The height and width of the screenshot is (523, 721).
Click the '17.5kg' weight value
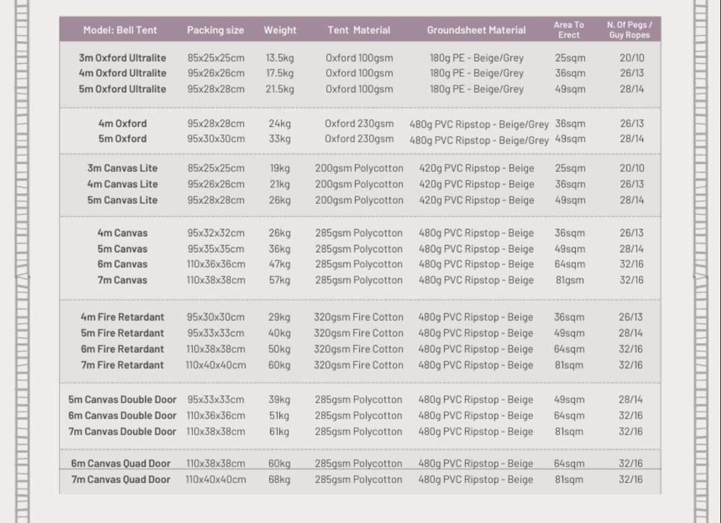(x=279, y=74)
